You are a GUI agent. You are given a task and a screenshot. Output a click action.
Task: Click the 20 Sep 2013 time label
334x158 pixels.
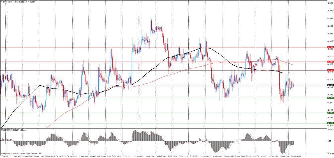[5, 156]
